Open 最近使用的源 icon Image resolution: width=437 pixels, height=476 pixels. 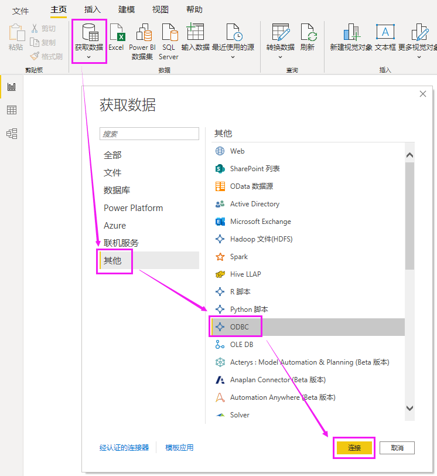[x=234, y=32]
